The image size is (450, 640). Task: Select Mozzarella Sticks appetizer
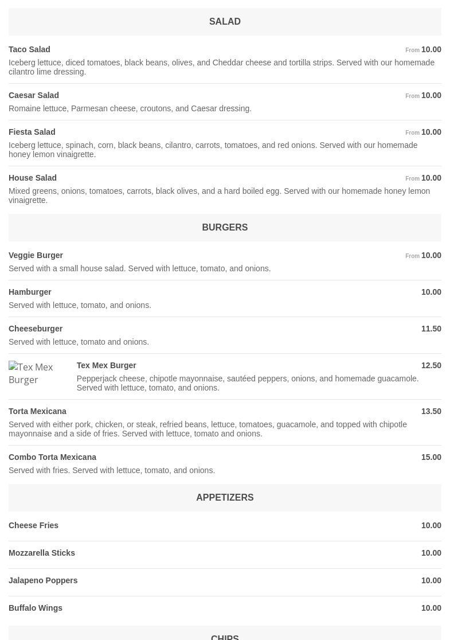click(42, 553)
